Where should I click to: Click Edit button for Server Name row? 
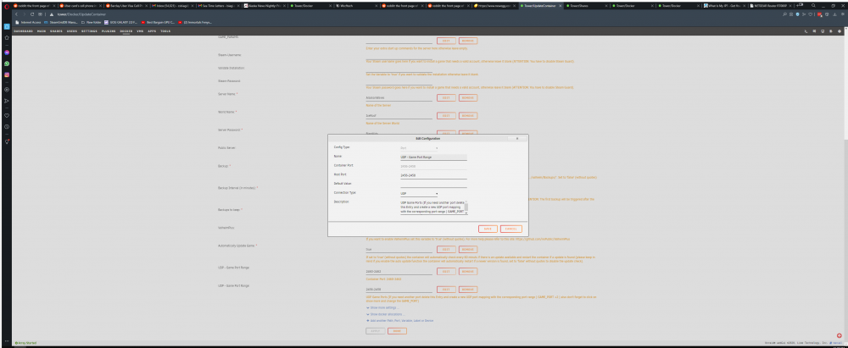tap(446, 98)
